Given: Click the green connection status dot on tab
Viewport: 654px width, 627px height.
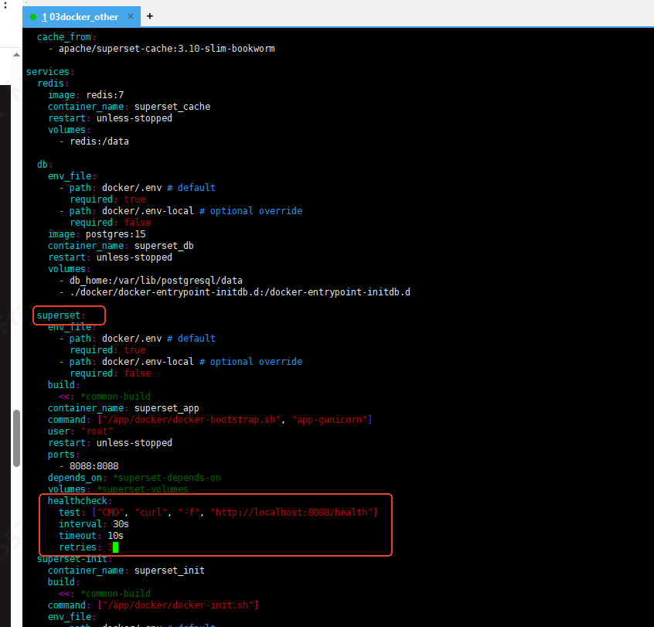Looking at the screenshot, I should click(33, 17).
